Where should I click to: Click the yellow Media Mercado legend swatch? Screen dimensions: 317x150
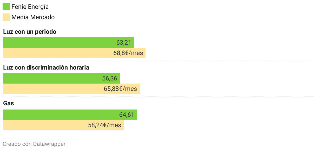[6, 17]
